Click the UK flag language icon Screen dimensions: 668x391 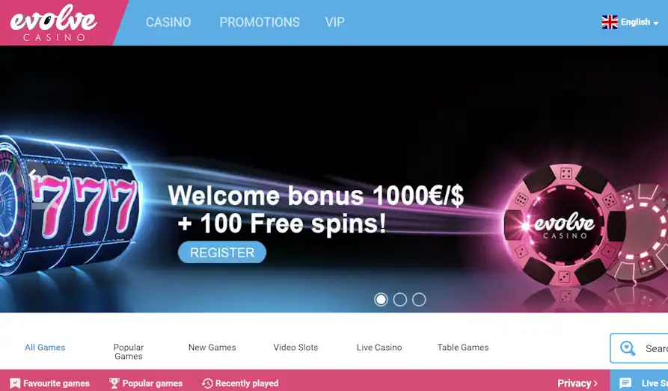click(610, 22)
